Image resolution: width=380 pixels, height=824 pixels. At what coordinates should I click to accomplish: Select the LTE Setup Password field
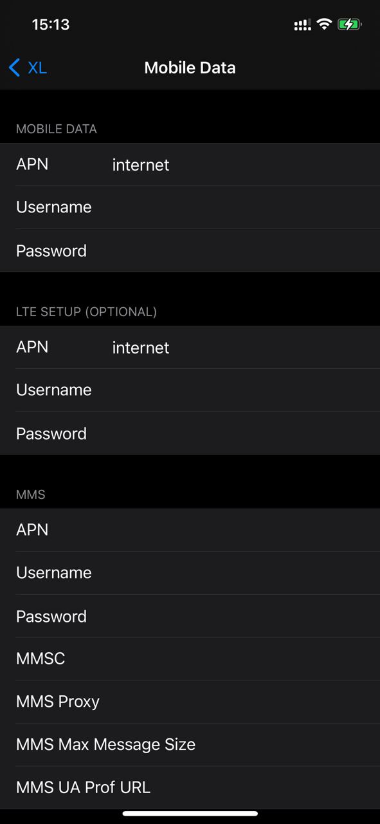pos(190,433)
